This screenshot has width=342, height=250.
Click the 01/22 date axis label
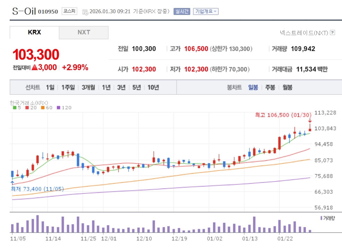(x=285, y=239)
